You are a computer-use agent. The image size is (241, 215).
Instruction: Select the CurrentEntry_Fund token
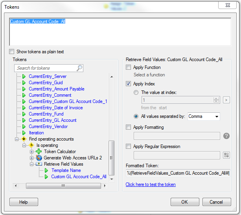point(46,114)
